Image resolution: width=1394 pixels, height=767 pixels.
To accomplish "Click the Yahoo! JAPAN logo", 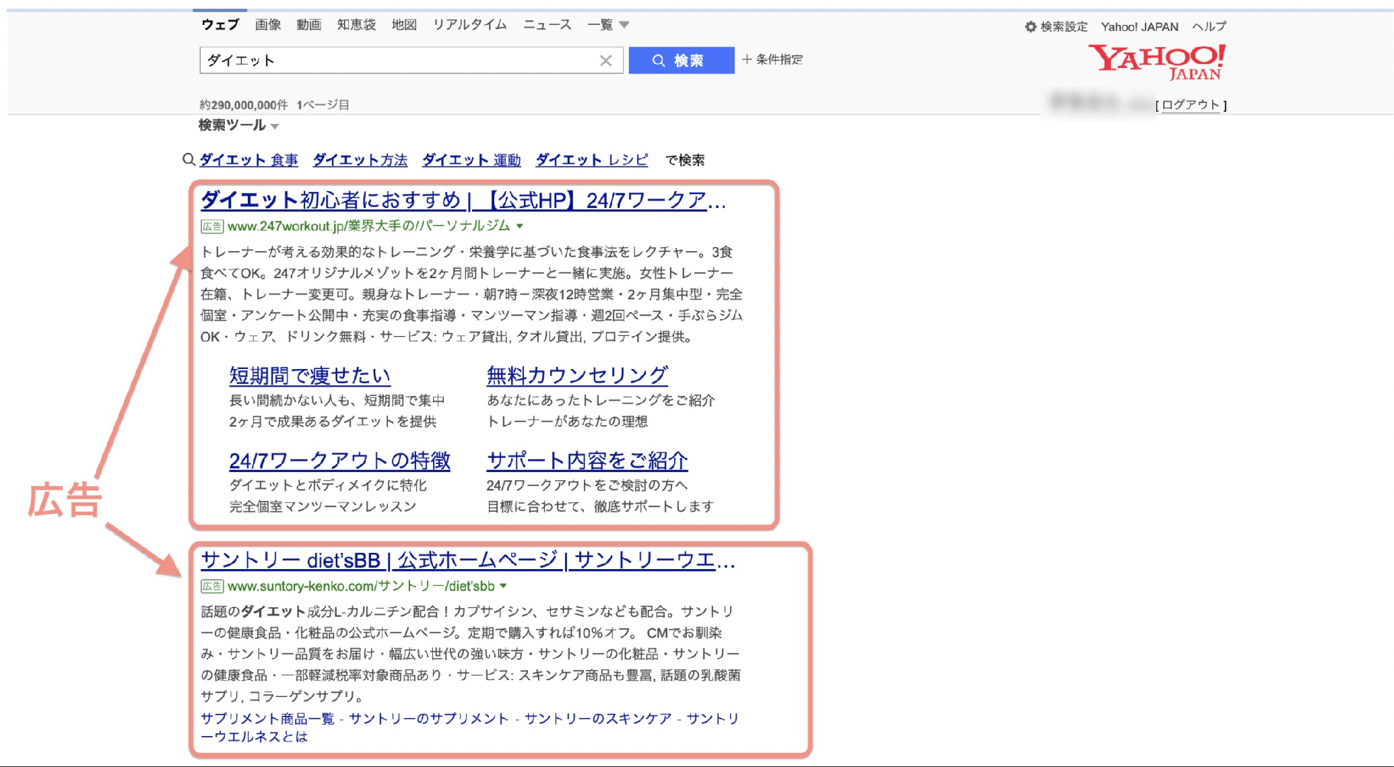I will pos(1157,62).
